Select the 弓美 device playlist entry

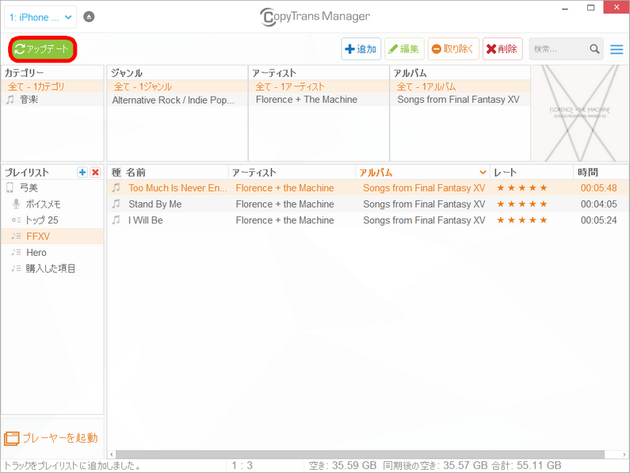[x=52, y=188]
